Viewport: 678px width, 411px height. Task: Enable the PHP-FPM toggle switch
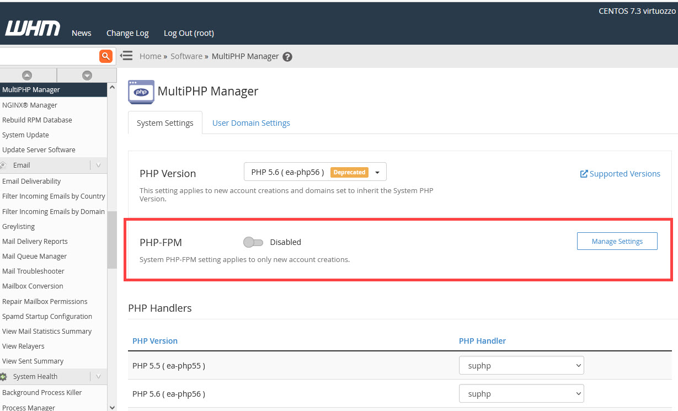pyautogui.click(x=253, y=242)
